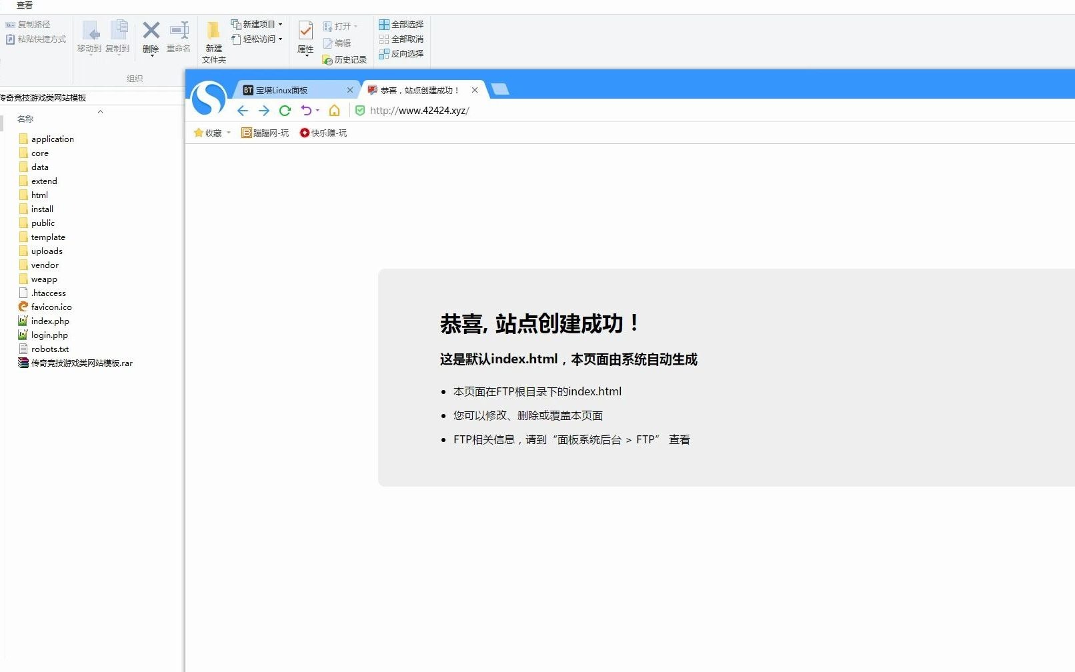Click the address bar URL www.42424.xyz
Image resolution: width=1075 pixels, height=672 pixels.
419,111
